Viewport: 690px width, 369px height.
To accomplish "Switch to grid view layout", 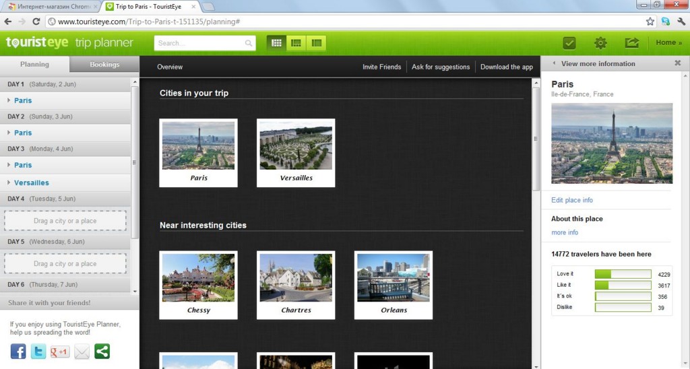I will coord(276,43).
